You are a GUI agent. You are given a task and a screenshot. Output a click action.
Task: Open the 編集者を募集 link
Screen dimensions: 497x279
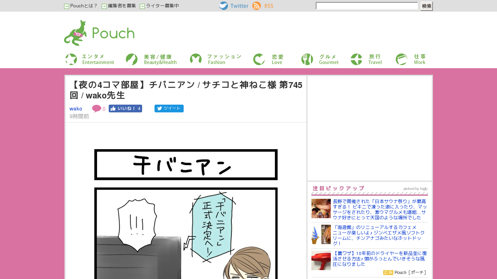122,6
